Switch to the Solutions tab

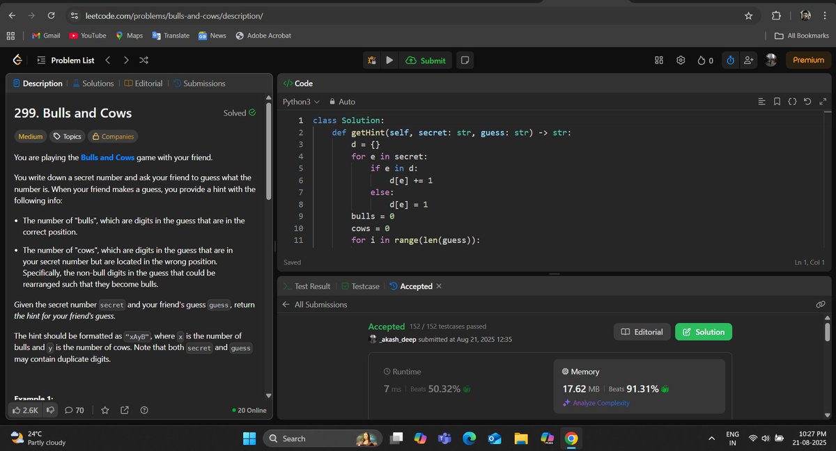[93, 84]
